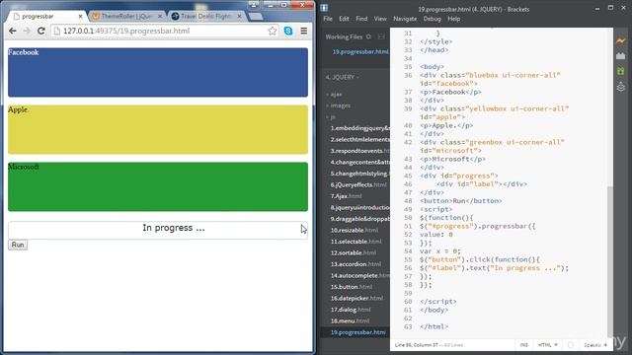Click the In progress progress bar
Viewport: 632px width, 355px height.
tap(158, 230)
